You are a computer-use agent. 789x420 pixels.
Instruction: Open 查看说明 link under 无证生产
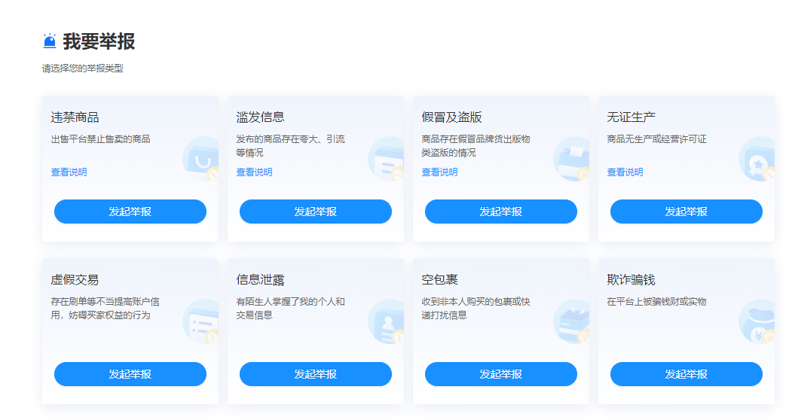point(625,172)
